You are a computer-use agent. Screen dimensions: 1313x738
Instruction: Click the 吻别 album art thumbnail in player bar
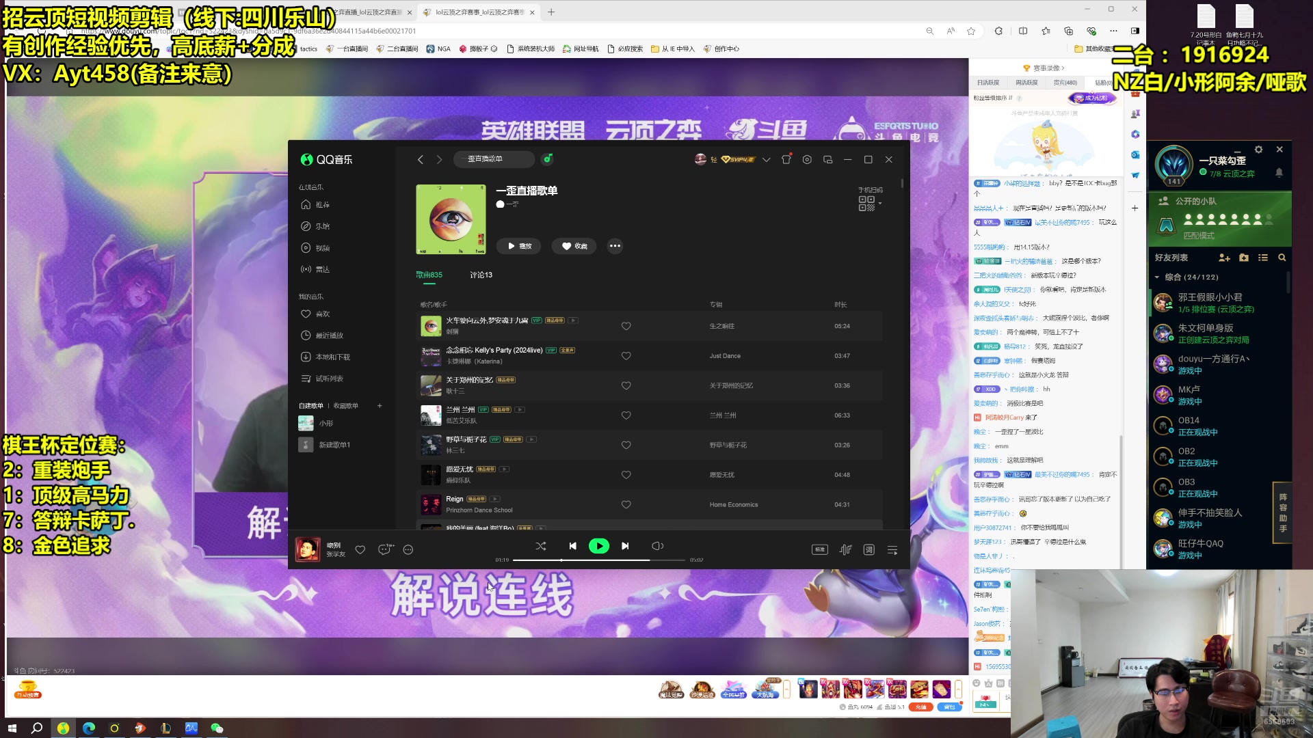307,549
